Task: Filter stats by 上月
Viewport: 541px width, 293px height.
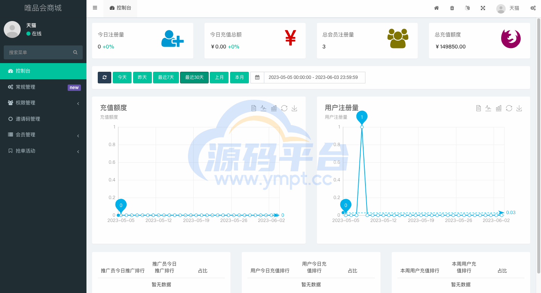Action: tap(219, 77)
